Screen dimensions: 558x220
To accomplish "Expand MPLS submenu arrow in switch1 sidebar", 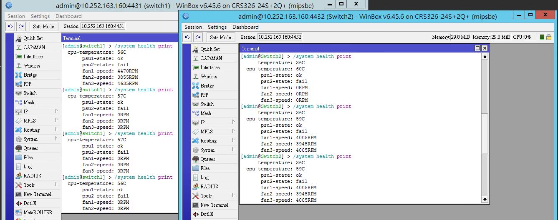I will (x=56, y=120).
